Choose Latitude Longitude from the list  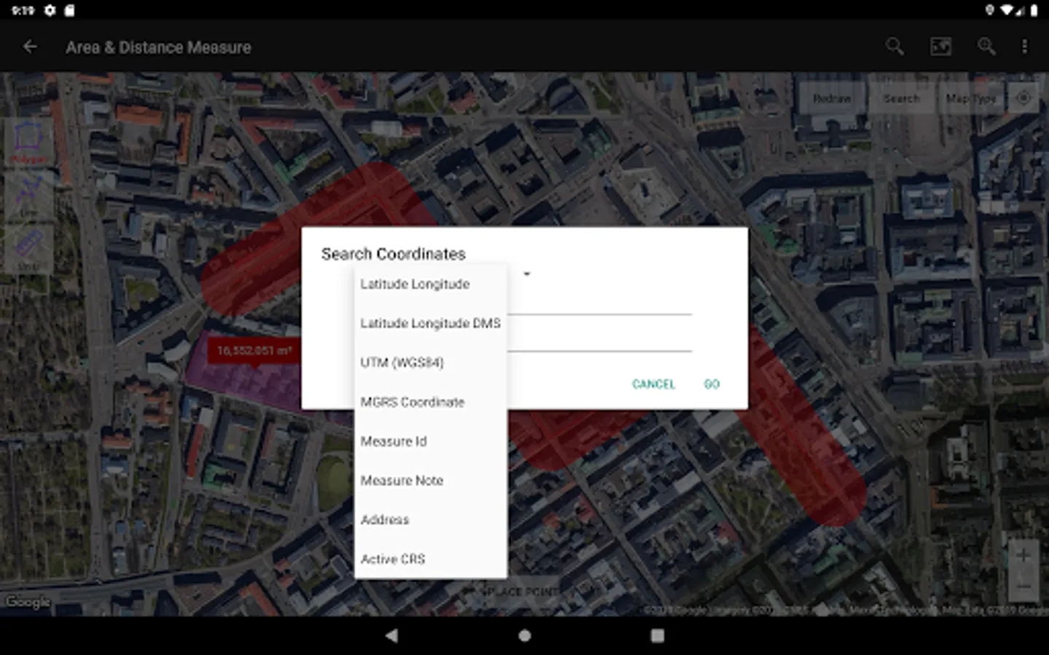[x=415, y=285]
